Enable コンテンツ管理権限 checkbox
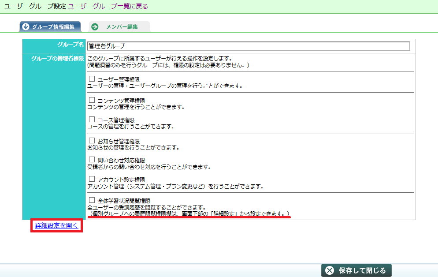This screenshot has height=277, width=438. click(x=92, y=100)
